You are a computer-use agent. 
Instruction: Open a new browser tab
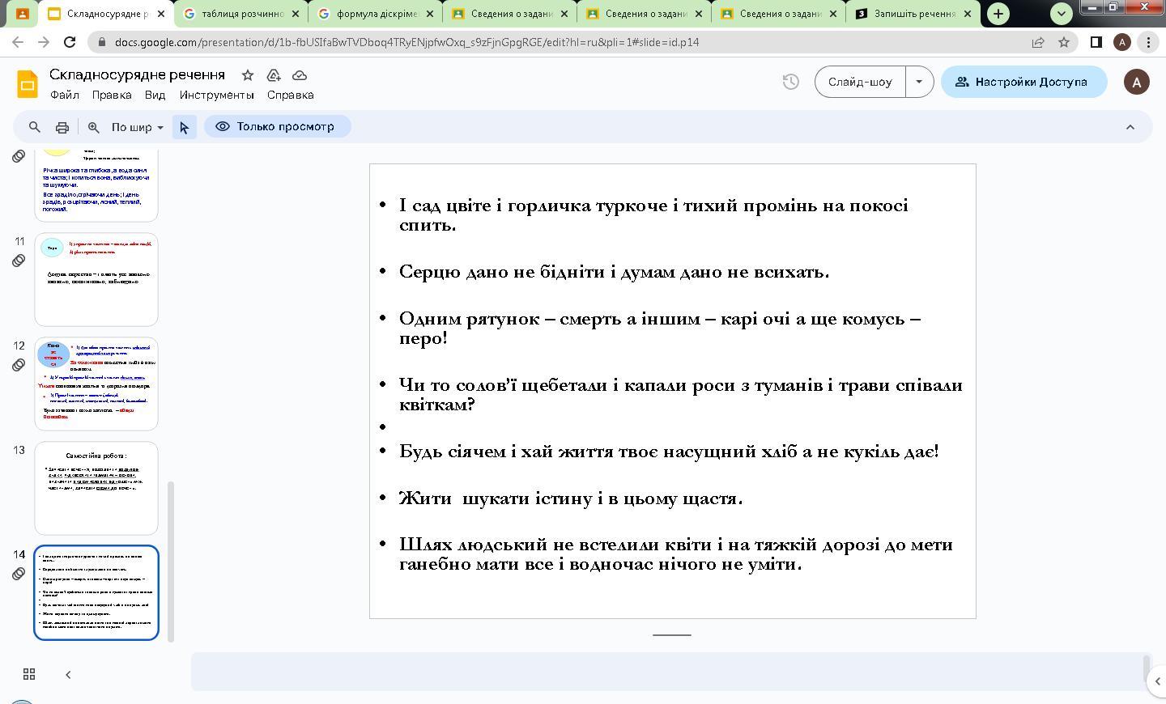click(x=998, y=14)
